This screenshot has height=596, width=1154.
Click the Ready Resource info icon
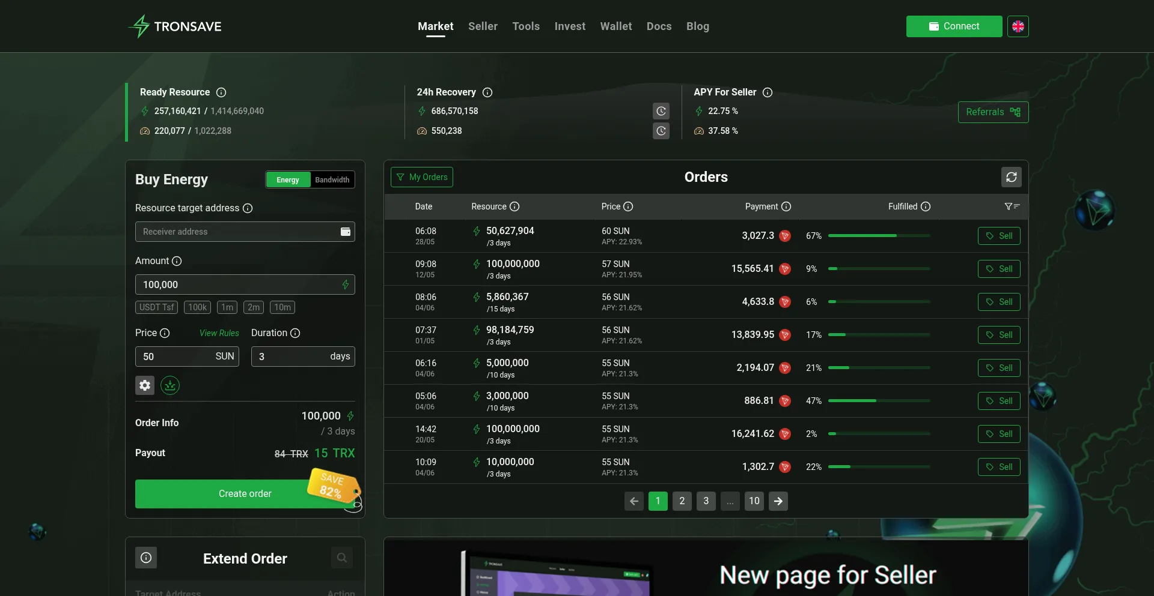tap(221, 92)
